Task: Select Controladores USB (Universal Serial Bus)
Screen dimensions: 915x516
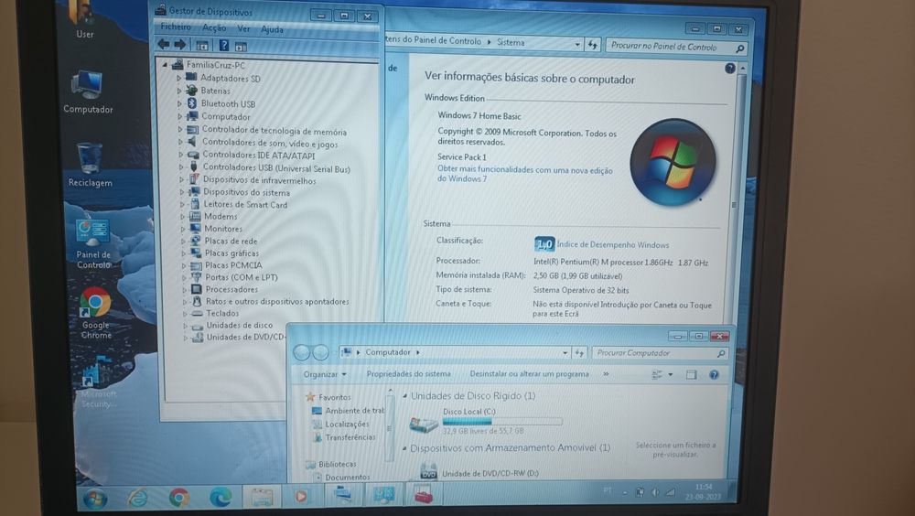Action: 276,168
